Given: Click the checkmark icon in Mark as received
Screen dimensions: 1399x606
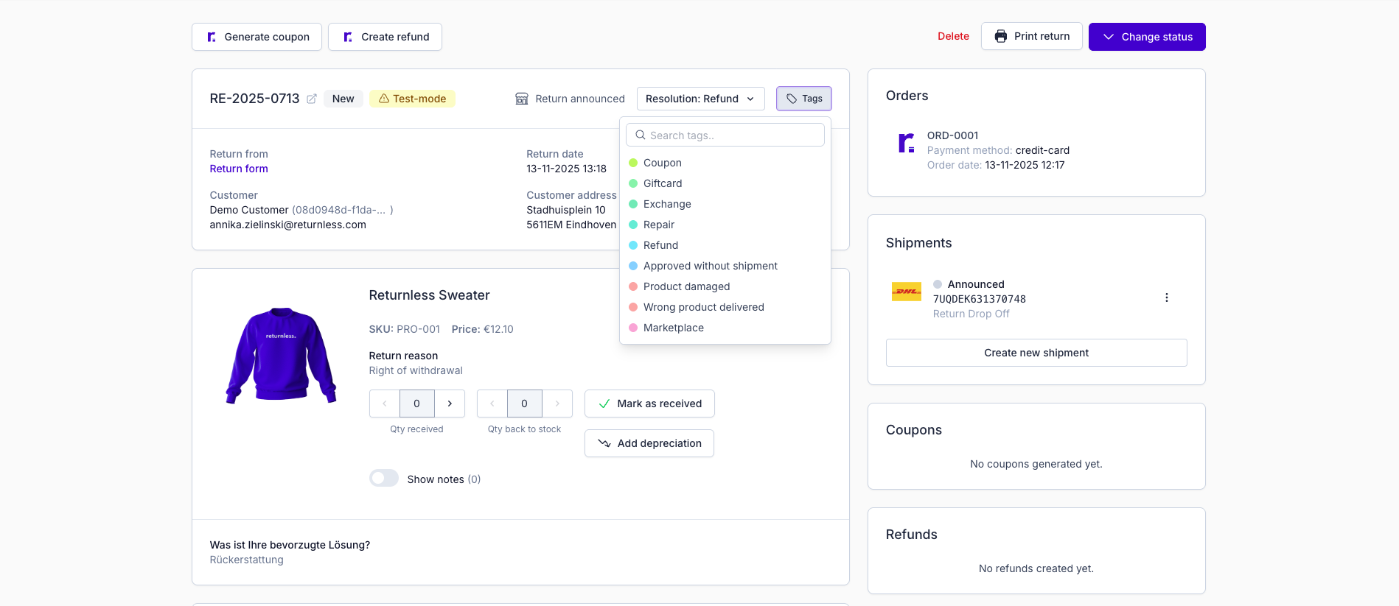Looking at the screenshot, I should click(x=604, y=404).
